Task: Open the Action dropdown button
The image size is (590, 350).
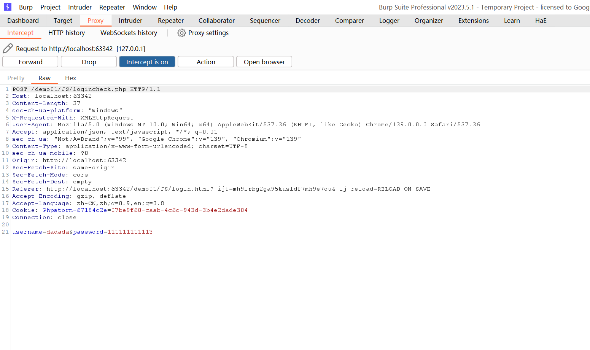Action: pyautogui.click(x=206, y=62)
